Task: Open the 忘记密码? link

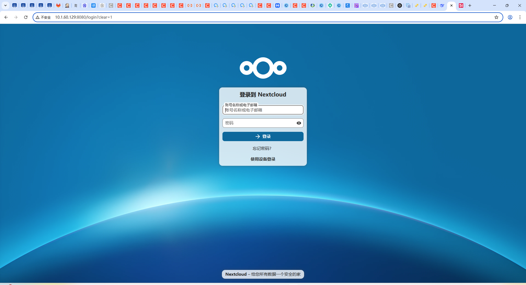Action: pos(262,149)
